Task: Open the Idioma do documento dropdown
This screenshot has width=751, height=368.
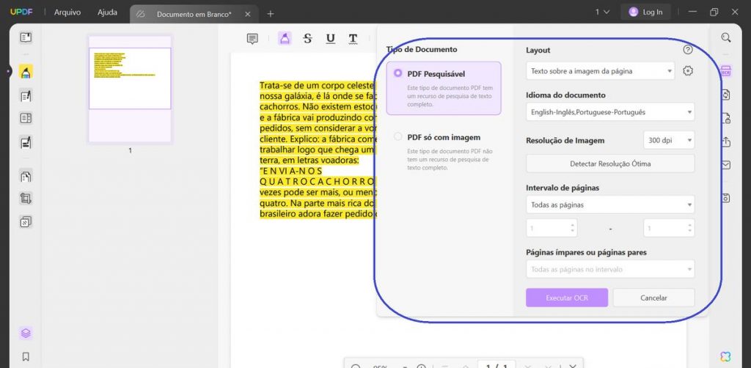Action: click(610, 112)
